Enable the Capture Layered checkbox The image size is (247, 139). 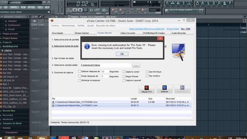[124, 80]
